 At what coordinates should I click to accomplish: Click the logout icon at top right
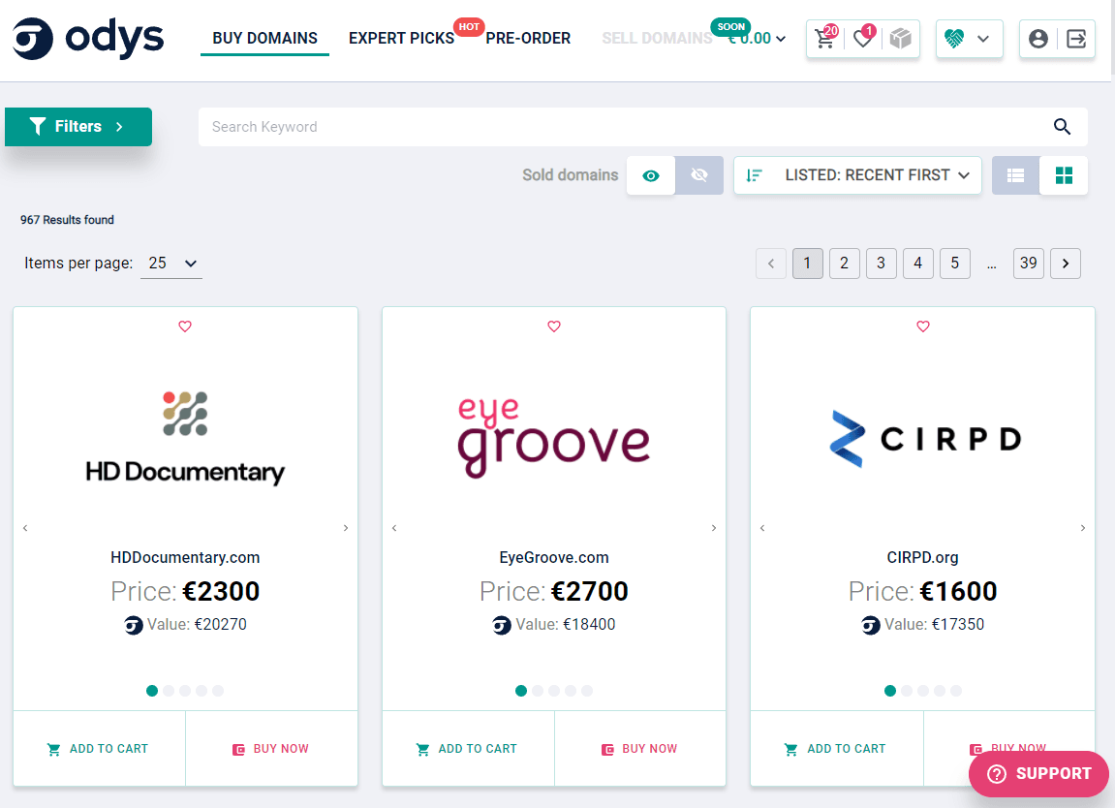click(x=1075, y=39)
